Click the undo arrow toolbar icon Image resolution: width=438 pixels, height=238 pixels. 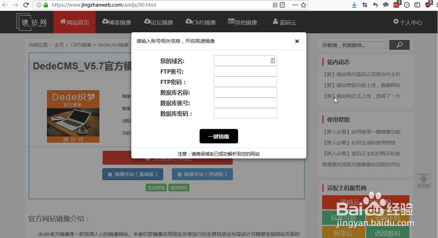[x=375, y=5]
